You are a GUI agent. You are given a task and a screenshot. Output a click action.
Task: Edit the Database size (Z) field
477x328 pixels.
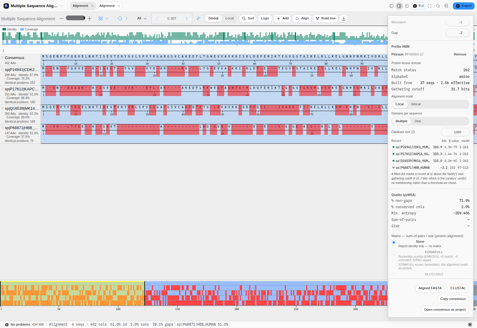tap(455, 132)
